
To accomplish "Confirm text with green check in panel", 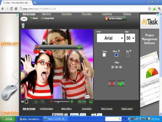I will pyautogui.click(x=121, y=84).
